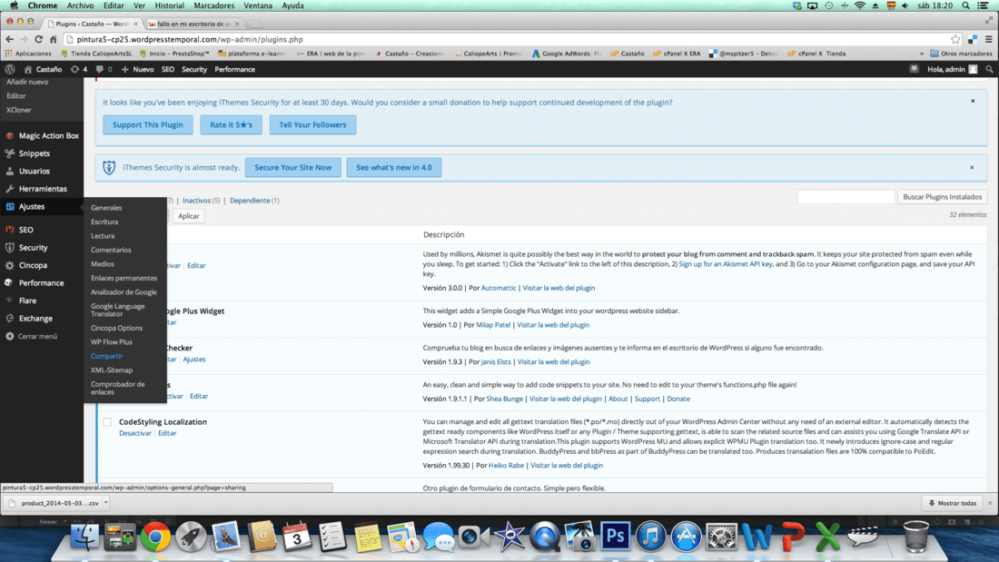
Task: Open Otros marcadores folder
Action: tap(962, 54)
